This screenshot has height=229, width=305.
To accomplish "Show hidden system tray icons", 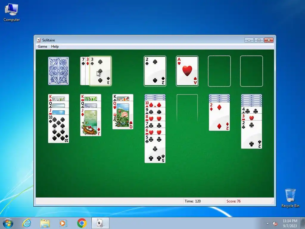I will point(268,223).
